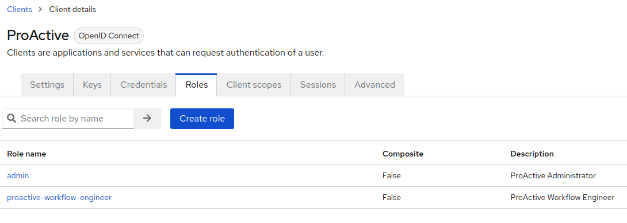Click the OpenID Connect badge

coord(109,36)
